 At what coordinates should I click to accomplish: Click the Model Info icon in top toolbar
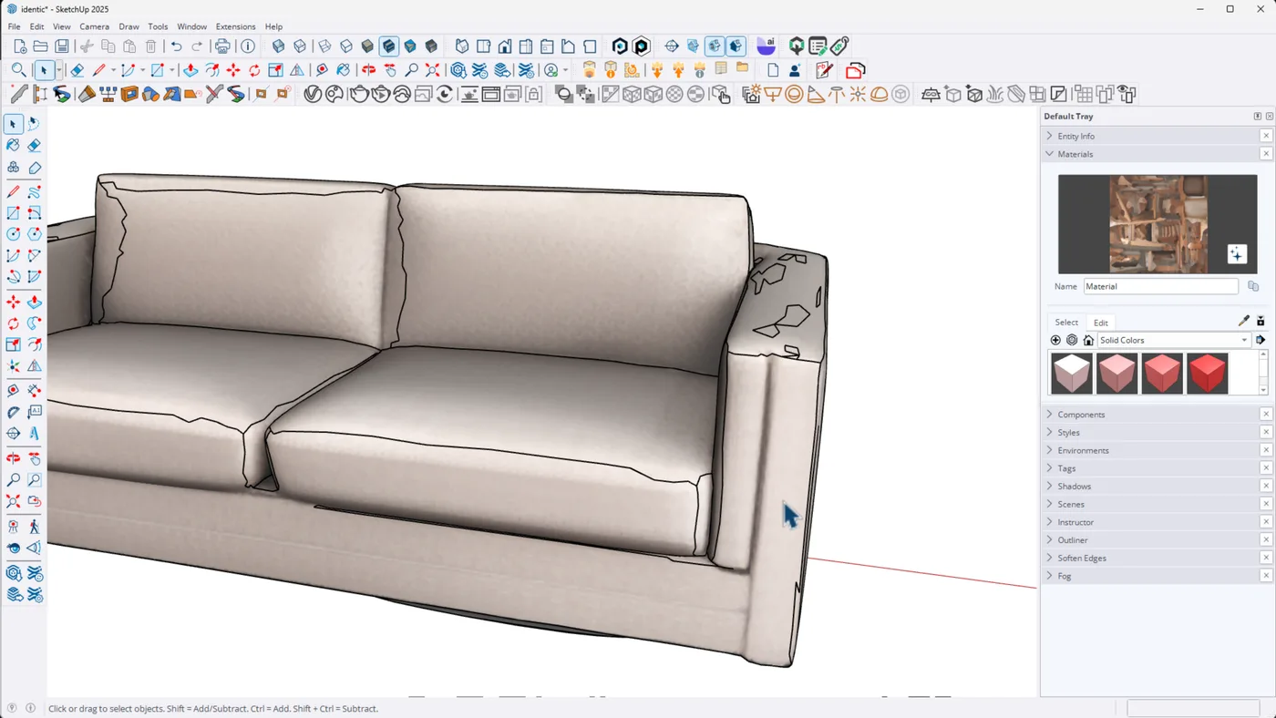pos(248,46)
